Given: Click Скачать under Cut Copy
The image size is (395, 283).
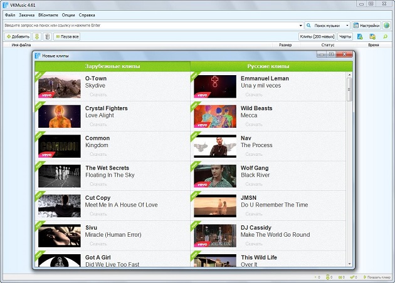Looking at the screenshot, I should tap(98, 214).
